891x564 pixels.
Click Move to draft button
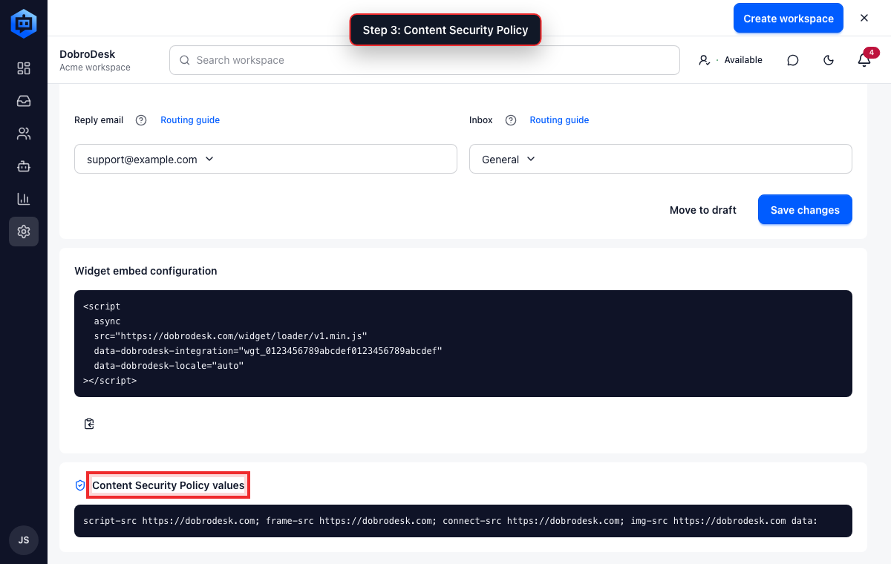click(703, 210)
